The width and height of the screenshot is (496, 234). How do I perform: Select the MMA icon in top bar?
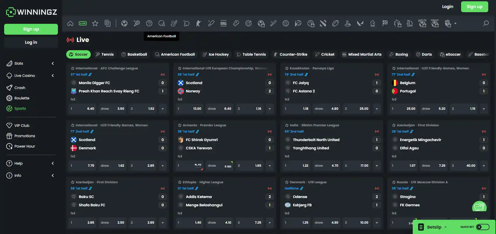pos(224,24)
